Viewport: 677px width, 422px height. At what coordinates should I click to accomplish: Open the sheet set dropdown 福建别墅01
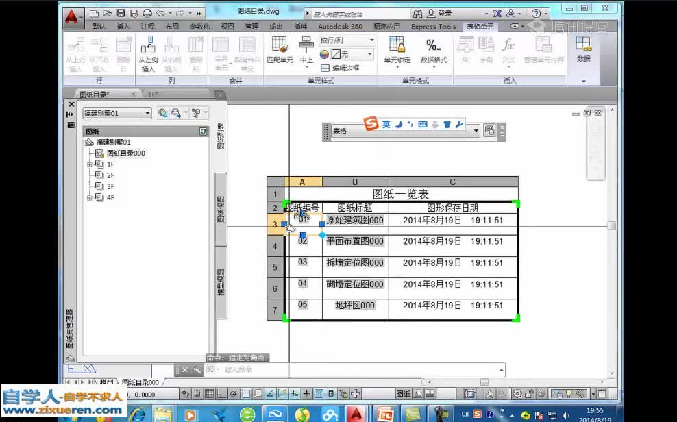117,113
